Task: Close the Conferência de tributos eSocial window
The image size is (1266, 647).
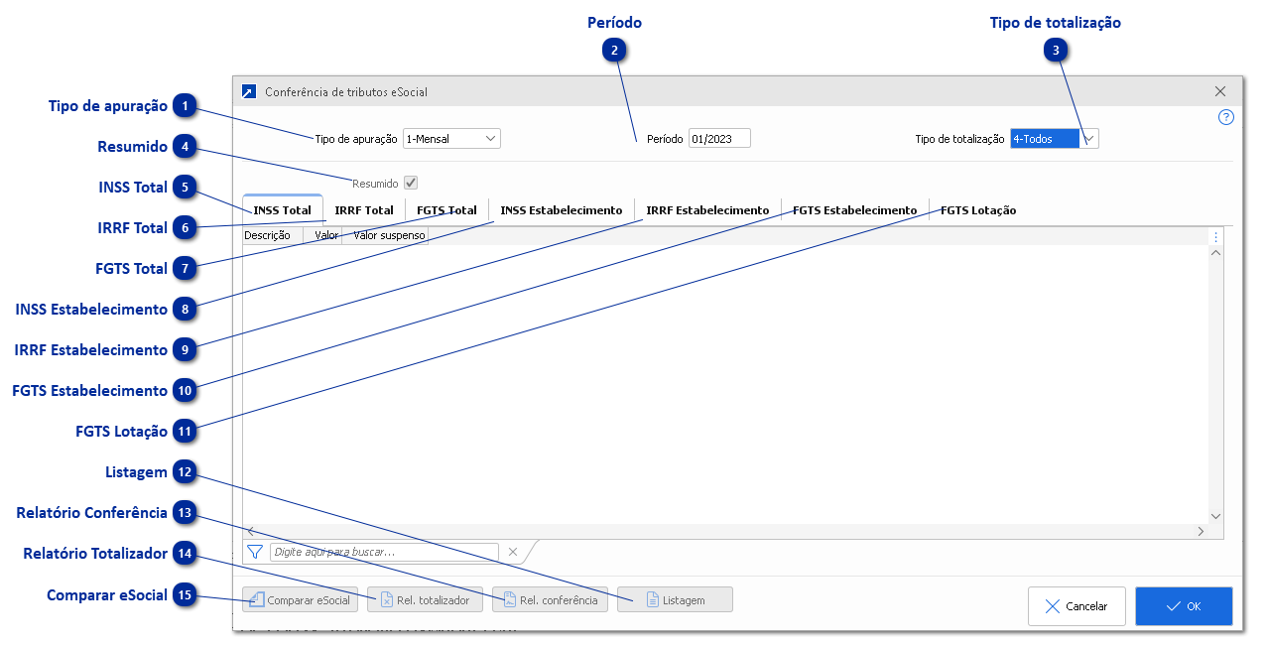Action: click(x=1220, y=91)
